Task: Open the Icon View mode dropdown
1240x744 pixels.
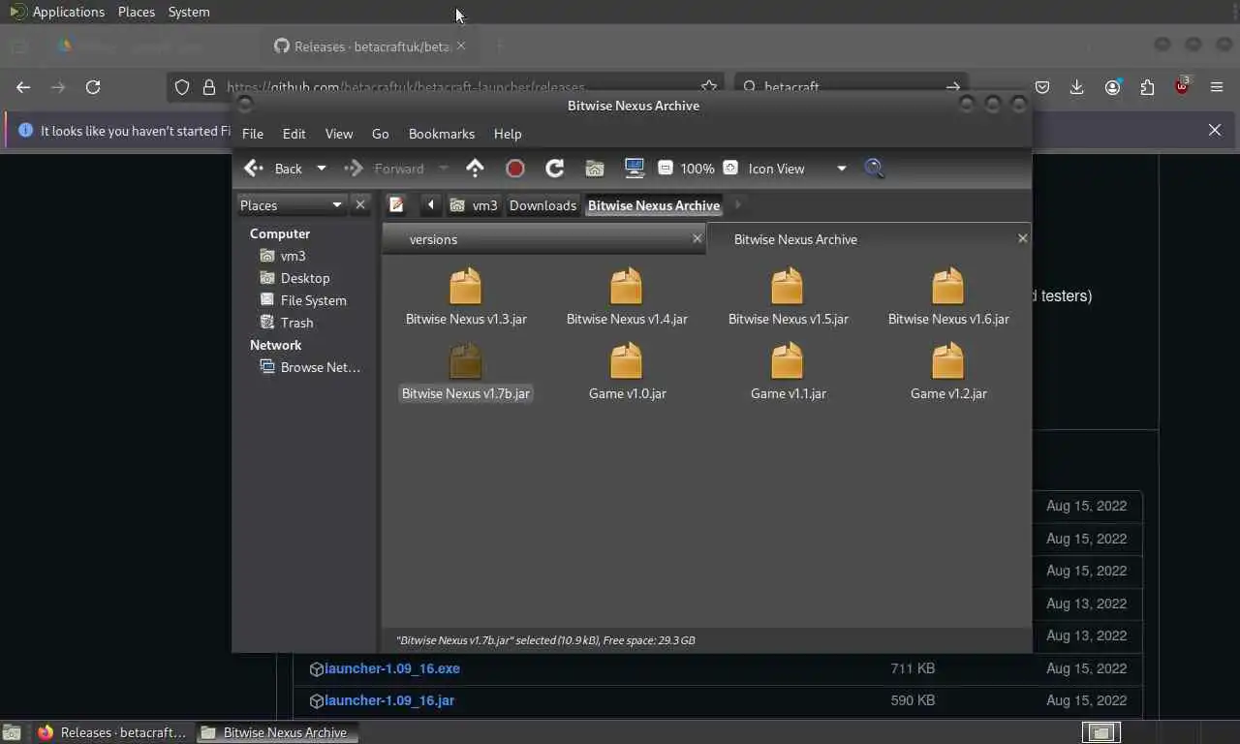Action: click(796, 169)
